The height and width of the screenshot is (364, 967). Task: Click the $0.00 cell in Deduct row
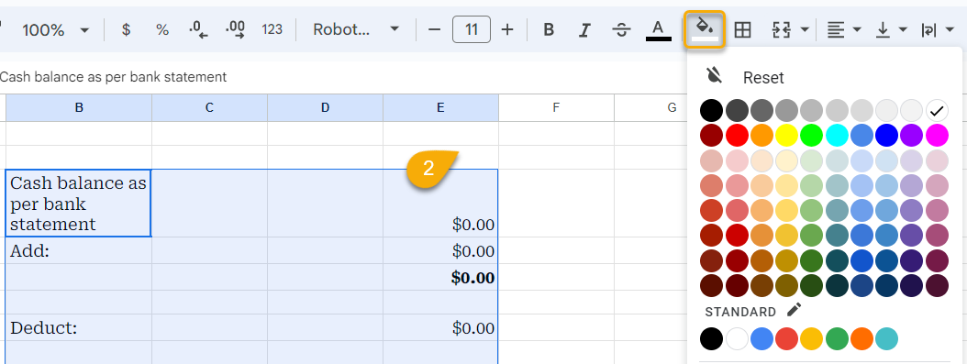pos(440,327)
